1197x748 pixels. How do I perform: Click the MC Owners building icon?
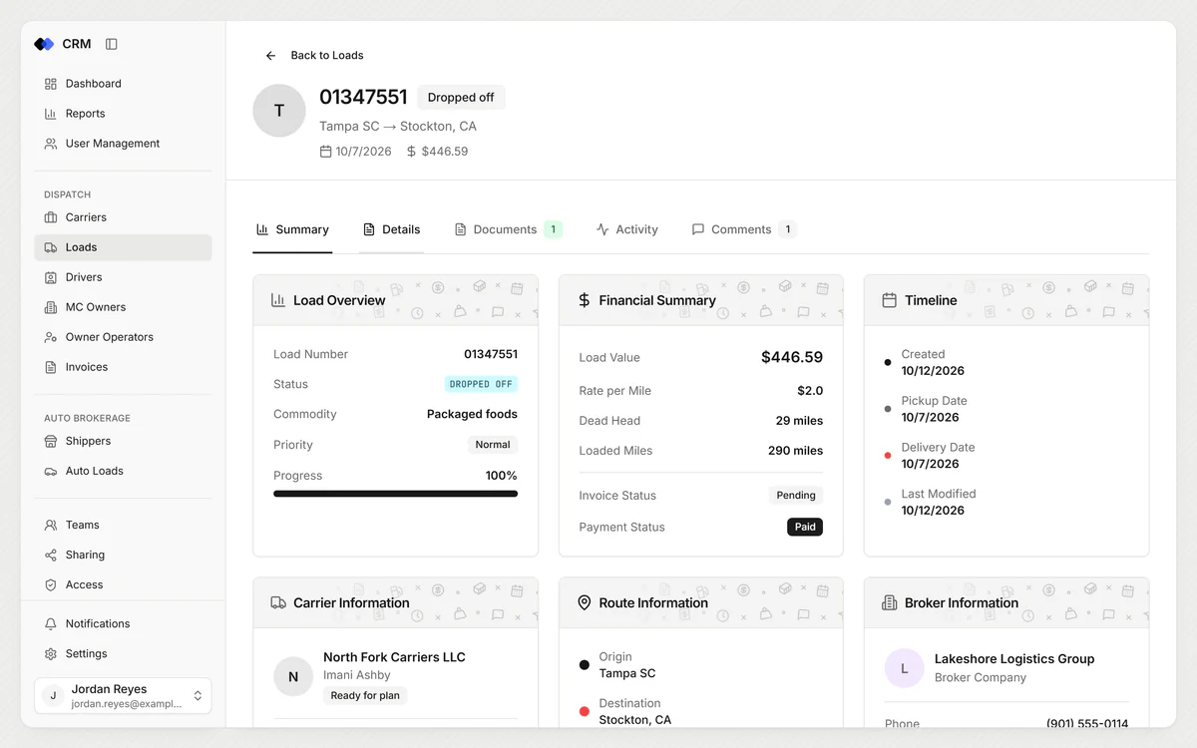(51, 307)
